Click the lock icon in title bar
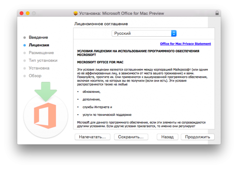This screenshot has width=238, height=169. (x=217, y=13)
